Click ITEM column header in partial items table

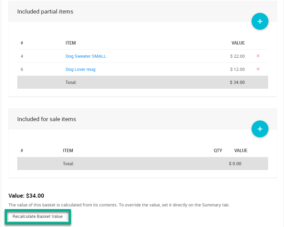[71, 43]
